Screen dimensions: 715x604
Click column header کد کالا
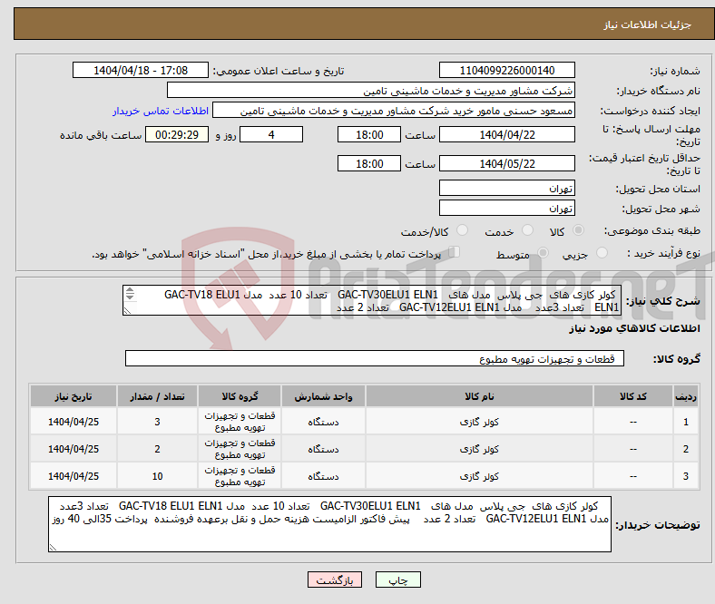(633, 396)
